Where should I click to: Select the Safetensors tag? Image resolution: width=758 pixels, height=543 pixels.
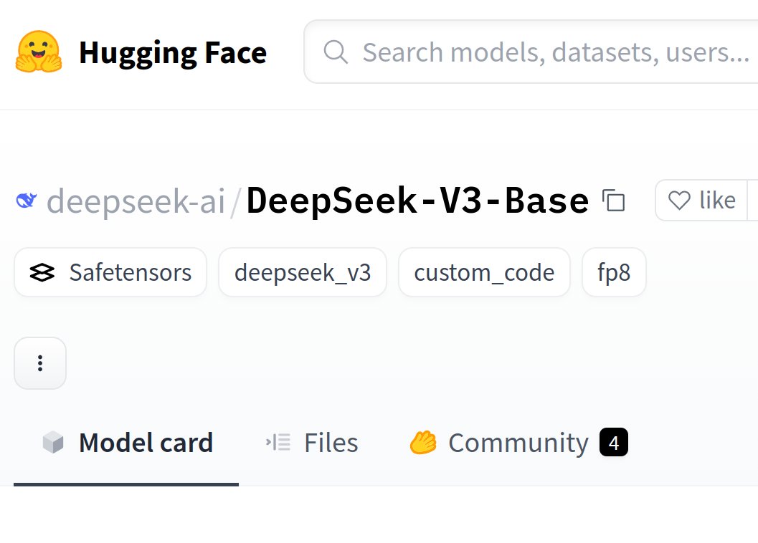[110, 272]
